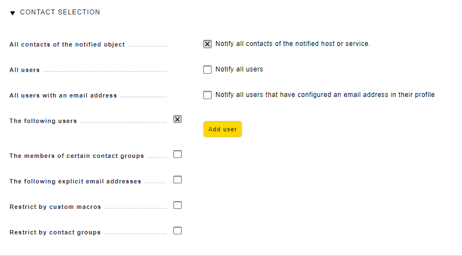Click the 'Notify all users' description text
Image resolution: width=462 pixels, height=256 pixels.
[x=239, y=69]
